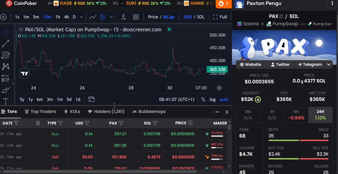Minimize the transactions panel

[217, 112]
